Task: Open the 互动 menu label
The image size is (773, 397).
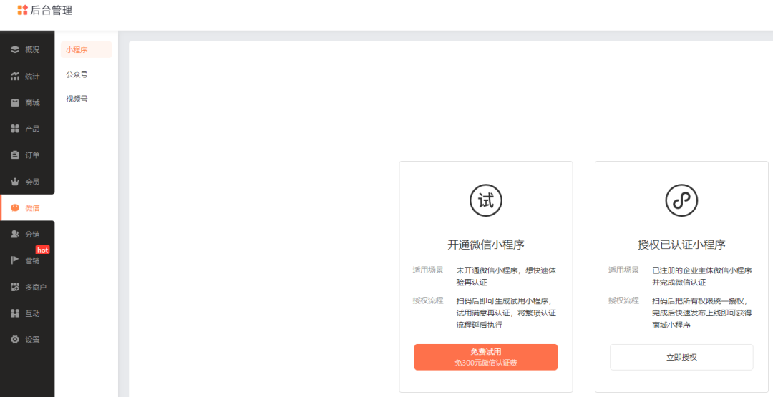Action: click(x=32, y=313)
